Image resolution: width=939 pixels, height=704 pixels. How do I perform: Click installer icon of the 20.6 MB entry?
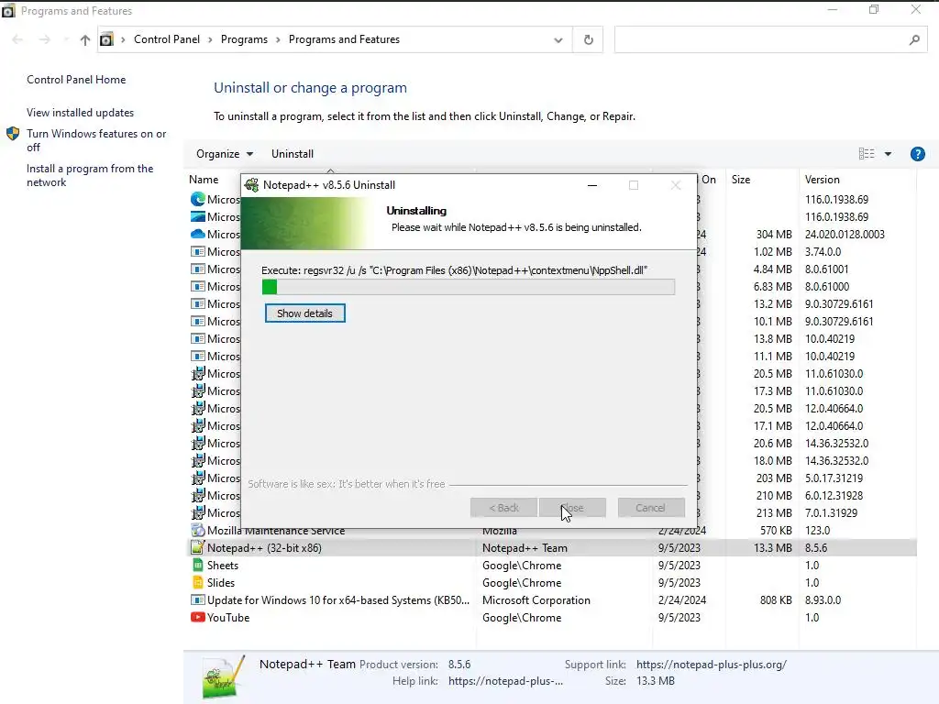pos(198,443)
